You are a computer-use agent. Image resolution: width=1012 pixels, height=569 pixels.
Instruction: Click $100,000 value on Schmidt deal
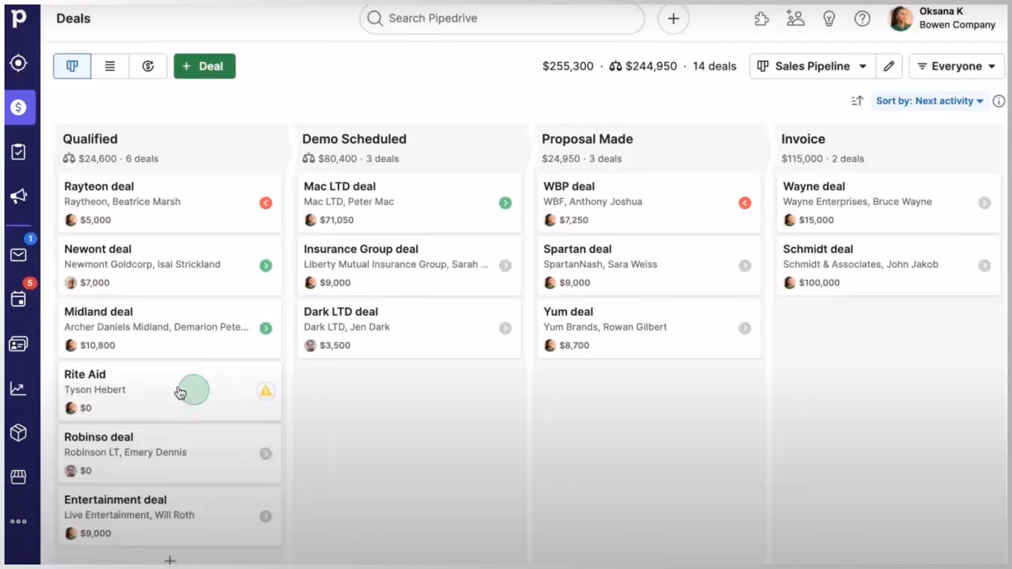(x=819, y=283)
